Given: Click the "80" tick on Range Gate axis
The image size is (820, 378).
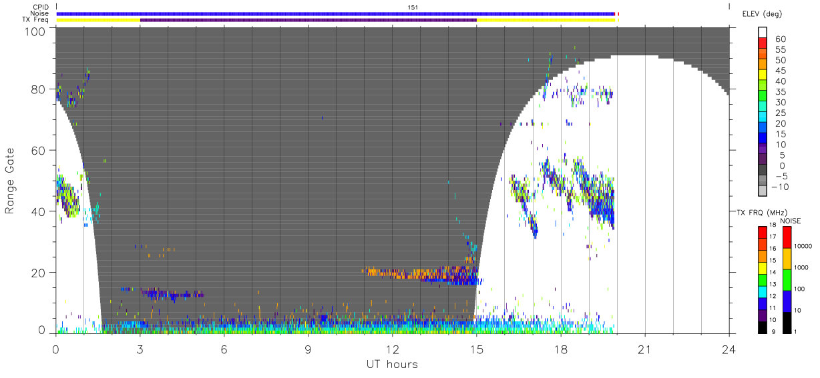Looking at the screenshot, I should (x=39, y=89).
